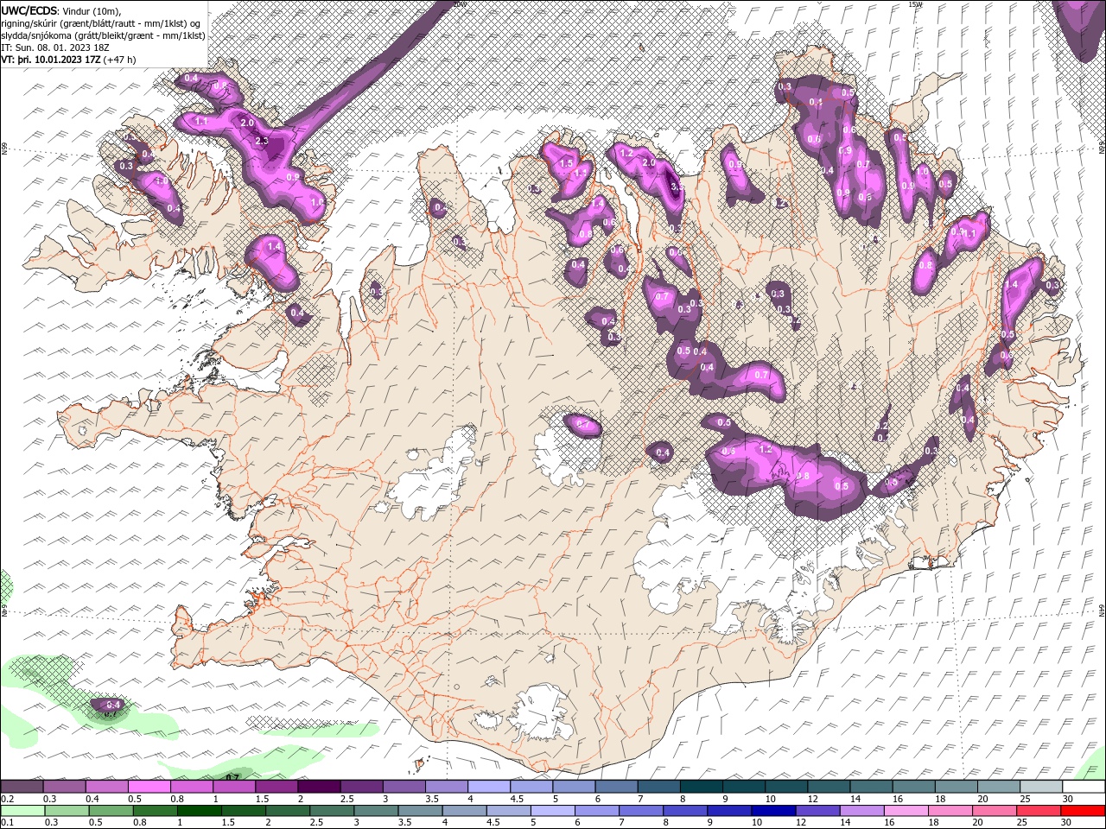
Task: Click the '0.1' label under lower legend
Action: pos(8,822)
